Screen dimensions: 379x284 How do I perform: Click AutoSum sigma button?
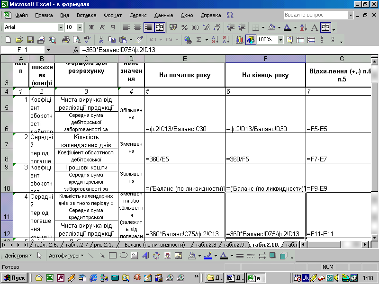(199, 40)
